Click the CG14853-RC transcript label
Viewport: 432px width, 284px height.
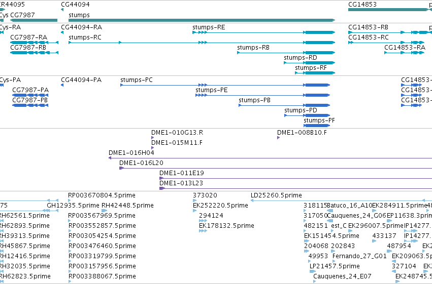tap(369, 37)
